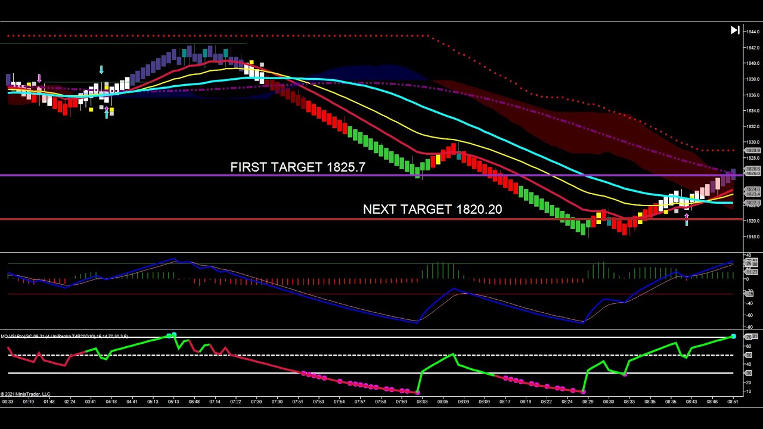The image size is (763, 429).
Task: Click the 07:22 time axis label
Action: [x=235, y=402]
